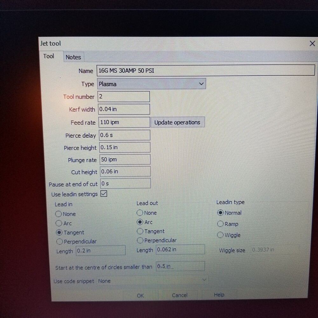Screen dimensions: 318x318
Task: Click the Cancel button
Action: (x=179, y=295)
